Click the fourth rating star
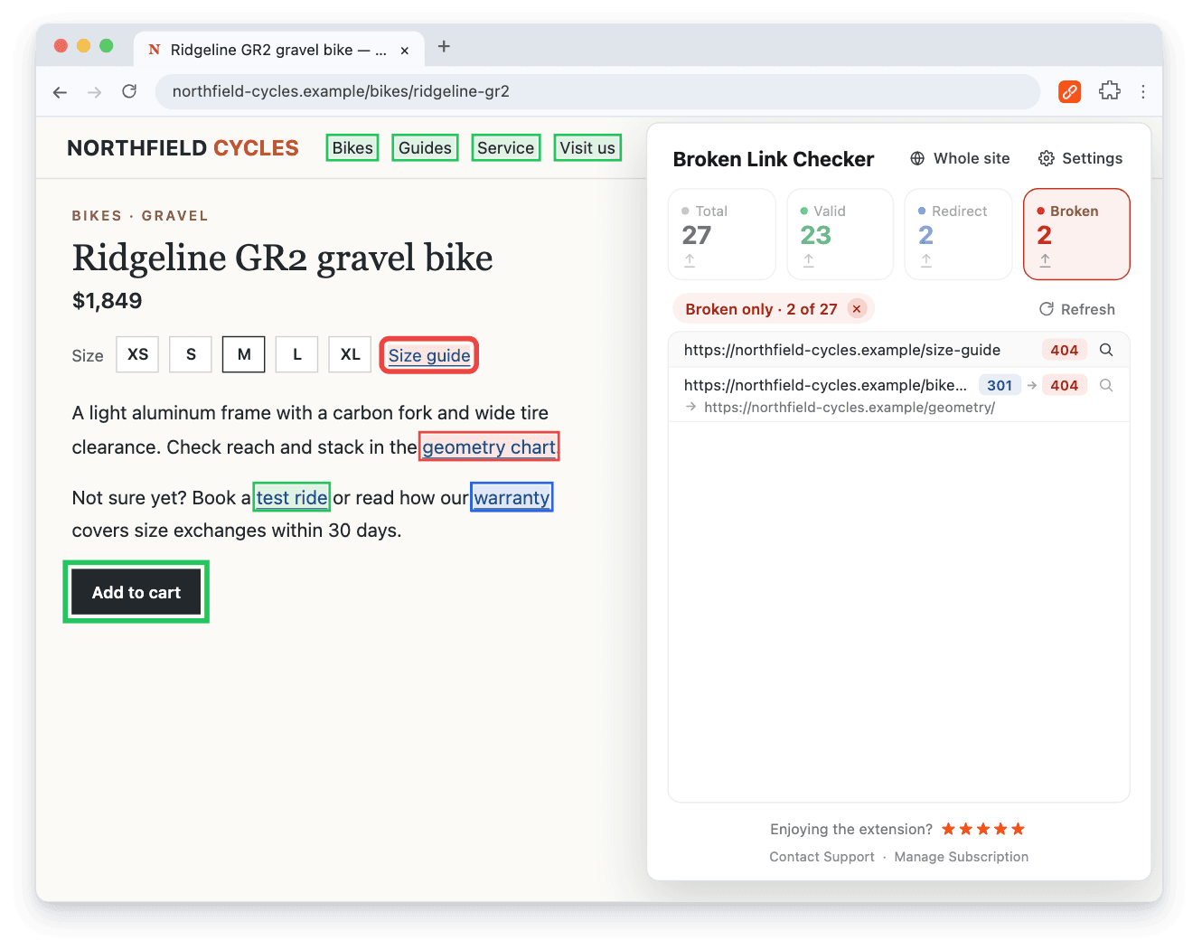 pyautogui.click(x=1000, y=829)
